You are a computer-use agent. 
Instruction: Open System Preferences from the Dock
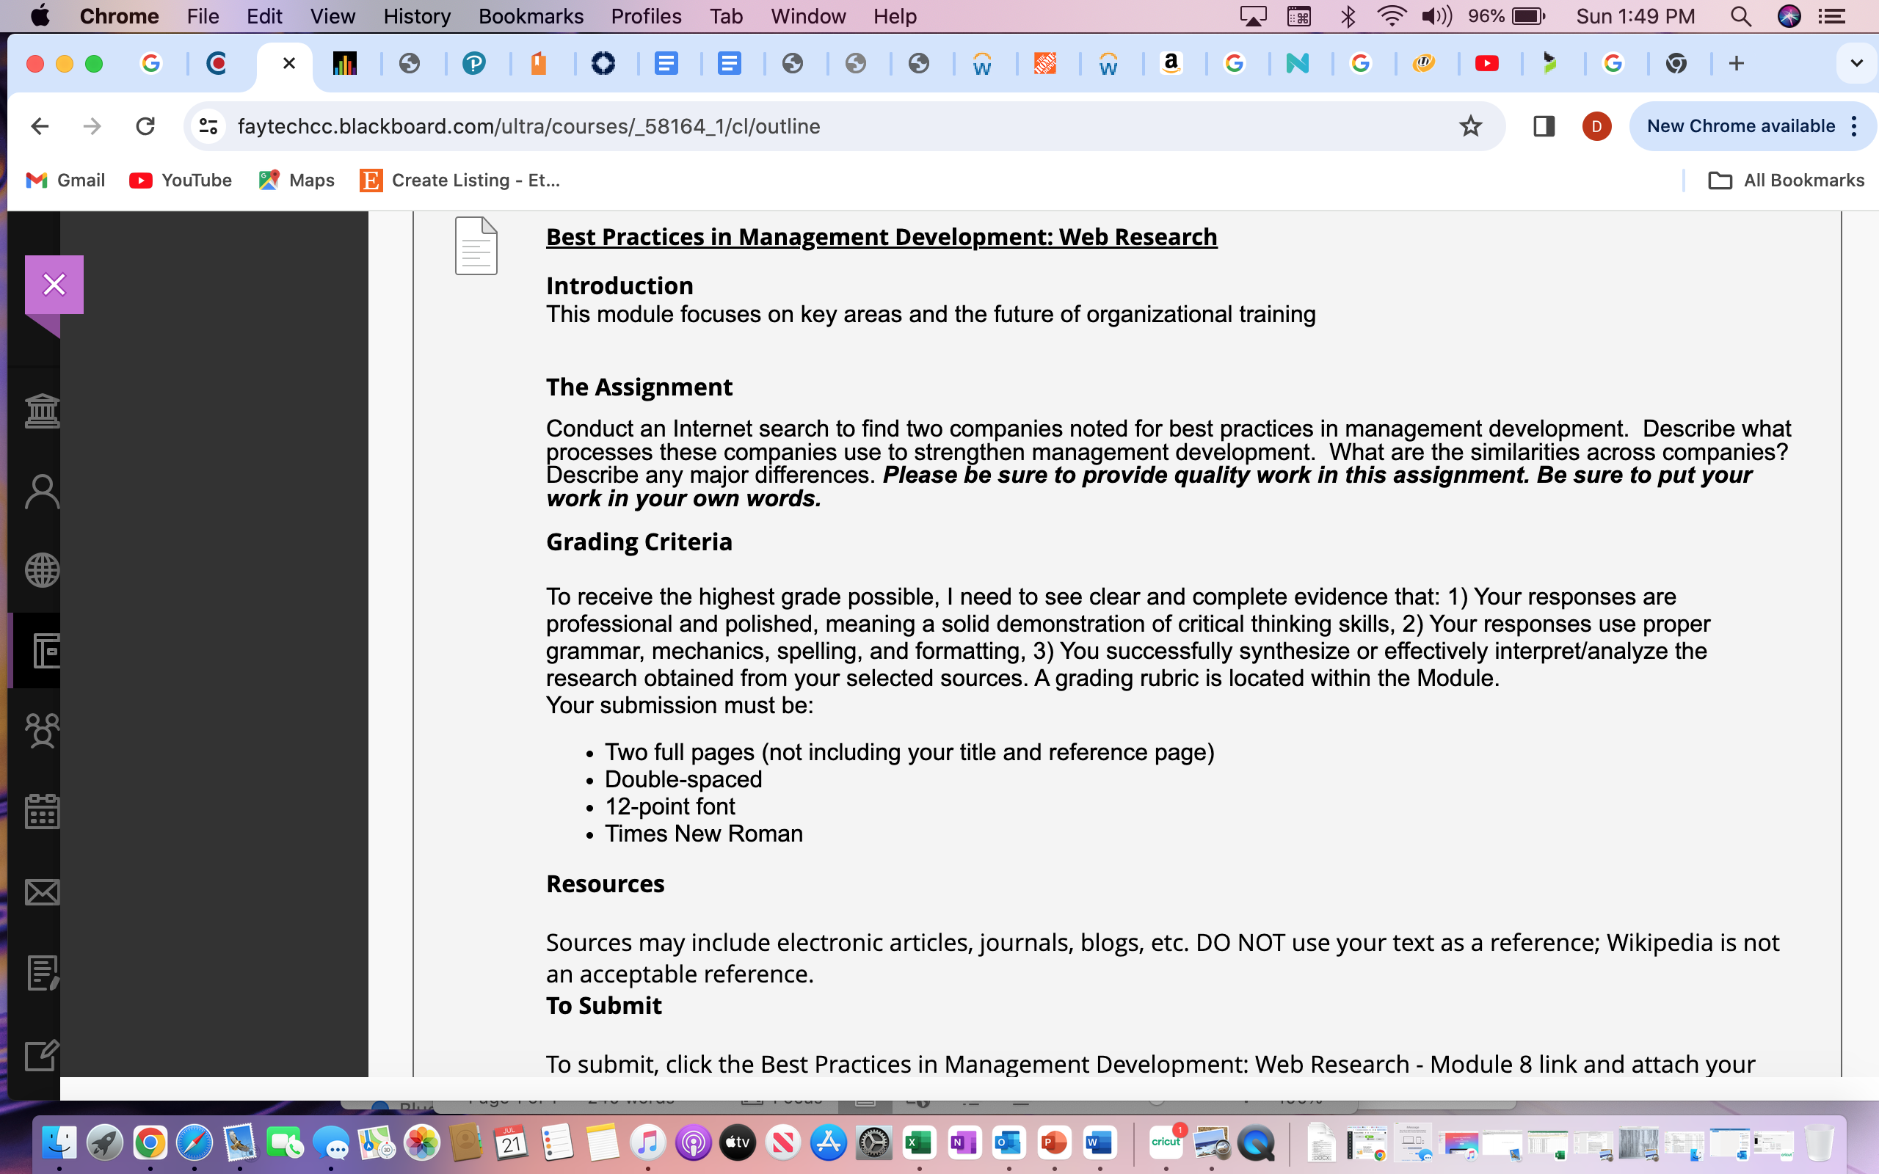874,1142
